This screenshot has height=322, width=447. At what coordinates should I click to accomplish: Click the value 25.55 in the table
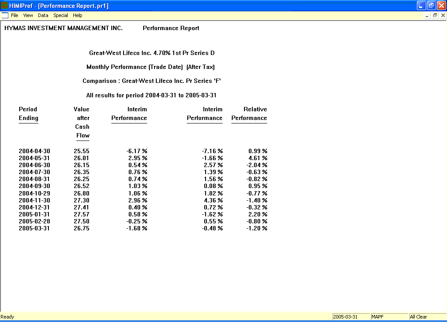tap(82, 151)
